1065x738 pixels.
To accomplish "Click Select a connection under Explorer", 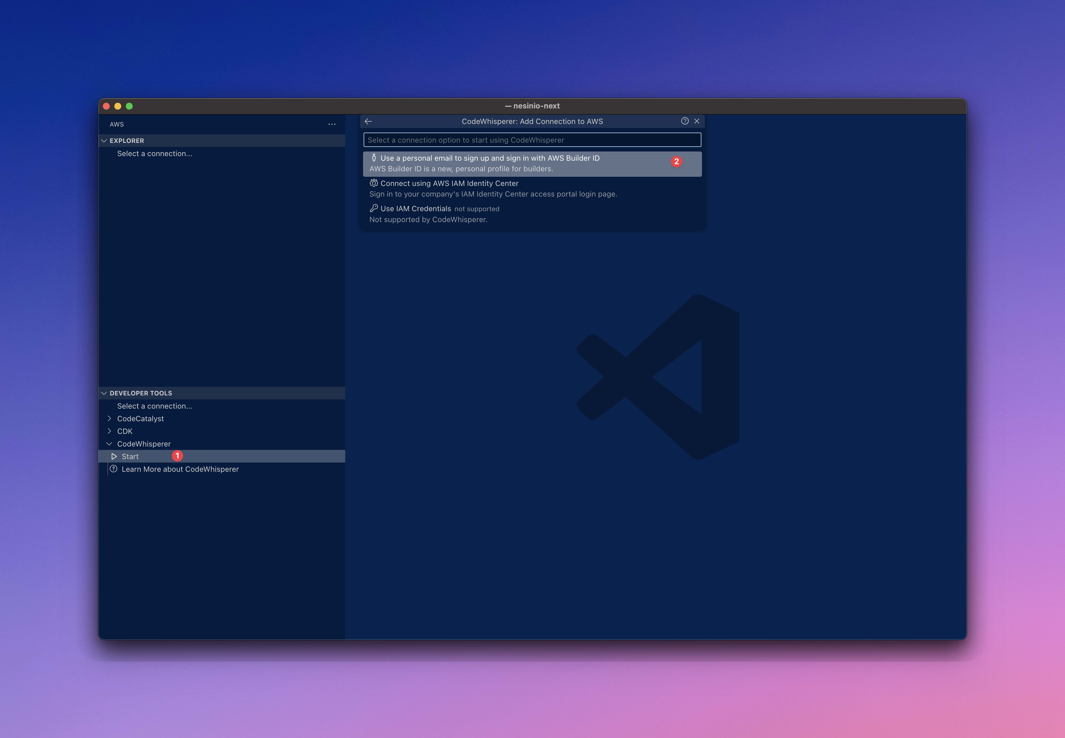I will 155,154.
